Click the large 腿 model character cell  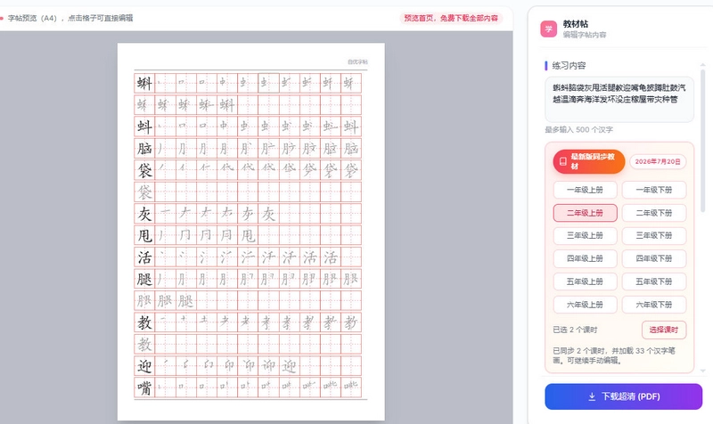(144, 279)
